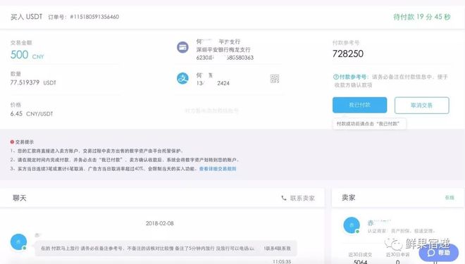Screen dimensions: 465x264
Task: Select the order number #115180591356460
Action: [x=94, y=17]
